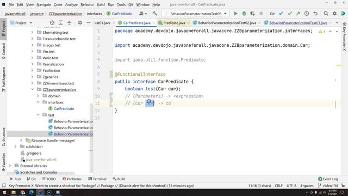Collapse all in Project panel

[x=69, y=23]
